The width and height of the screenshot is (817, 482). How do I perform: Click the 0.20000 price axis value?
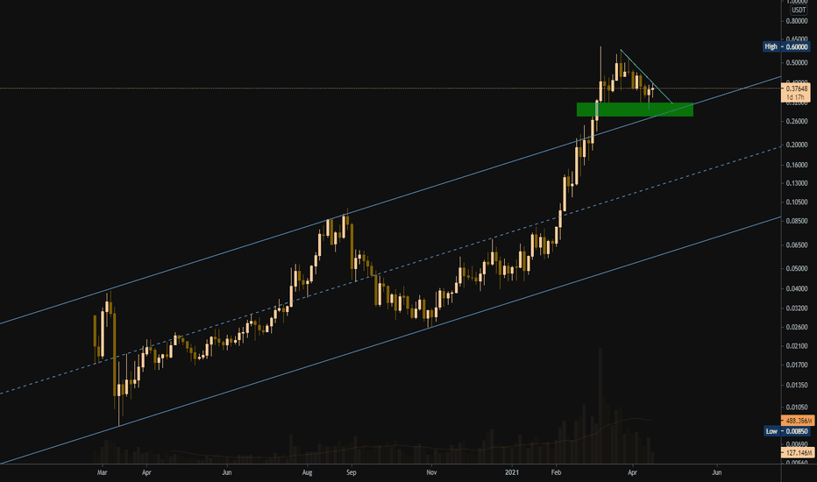point(797,145)
